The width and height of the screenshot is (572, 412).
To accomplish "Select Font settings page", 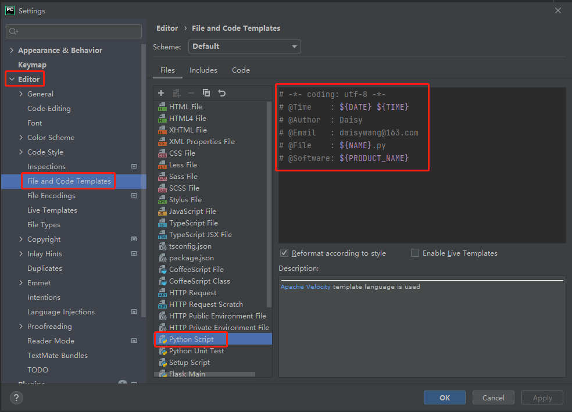I will tap(35, 123).
